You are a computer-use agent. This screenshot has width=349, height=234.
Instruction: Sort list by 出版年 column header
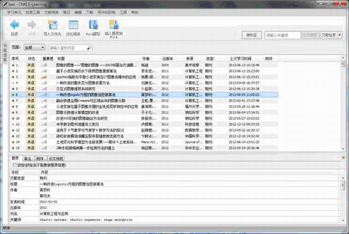(x=168, y=59)
